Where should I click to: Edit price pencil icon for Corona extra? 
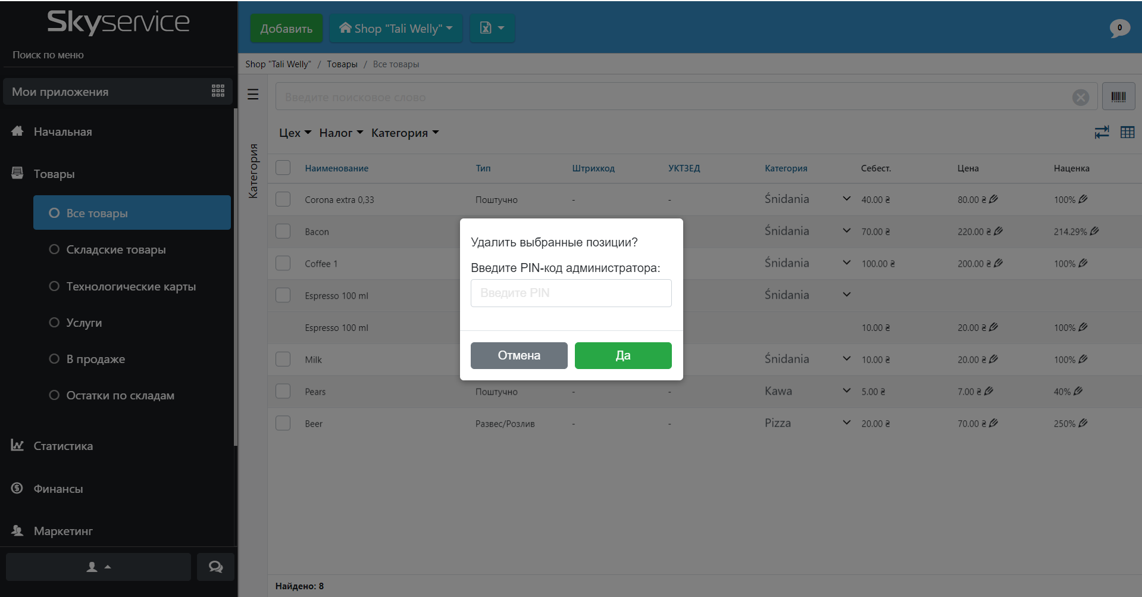click(x=993, y=199)
